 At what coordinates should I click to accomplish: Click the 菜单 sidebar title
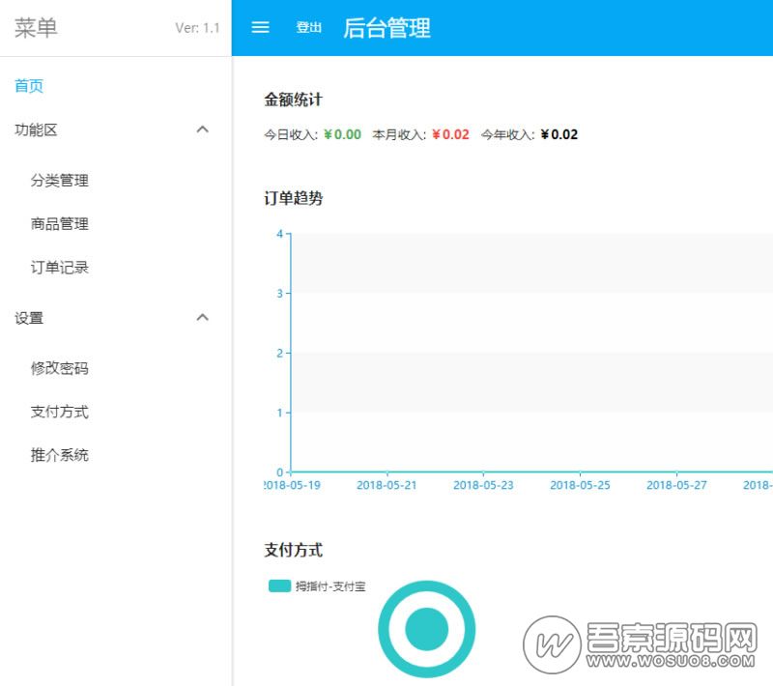(36, 28)
